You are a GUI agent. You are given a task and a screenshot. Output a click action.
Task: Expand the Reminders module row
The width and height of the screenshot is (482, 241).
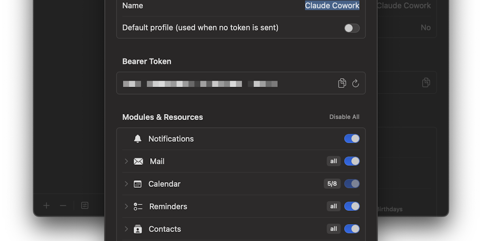pyautogui.click(x=126, y=207)
